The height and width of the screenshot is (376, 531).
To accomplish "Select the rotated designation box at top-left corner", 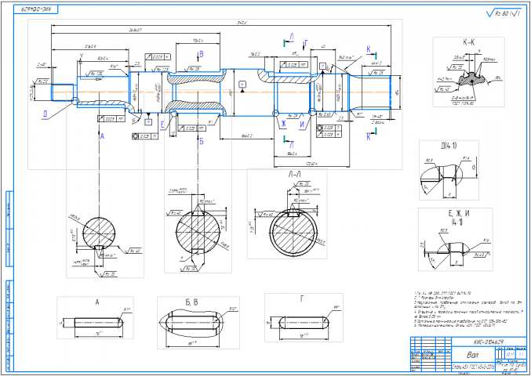I will [x=36, y=9].
